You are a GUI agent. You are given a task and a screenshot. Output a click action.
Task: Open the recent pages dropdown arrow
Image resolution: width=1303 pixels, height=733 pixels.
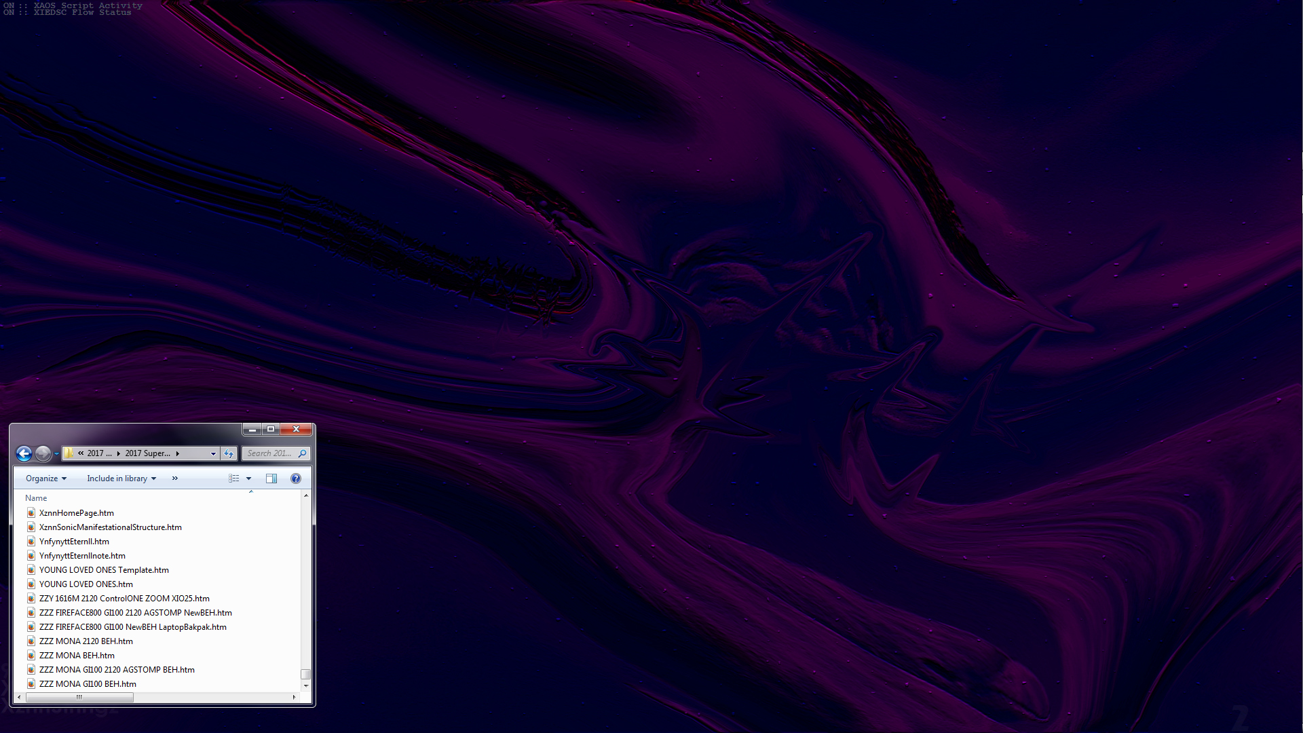56,454
